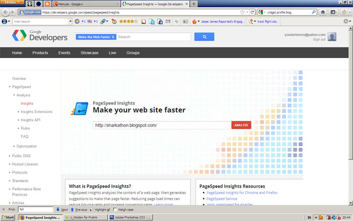353x221 pixels.
Task: Expand the Rules sidebar item
Action: (19, 128)
